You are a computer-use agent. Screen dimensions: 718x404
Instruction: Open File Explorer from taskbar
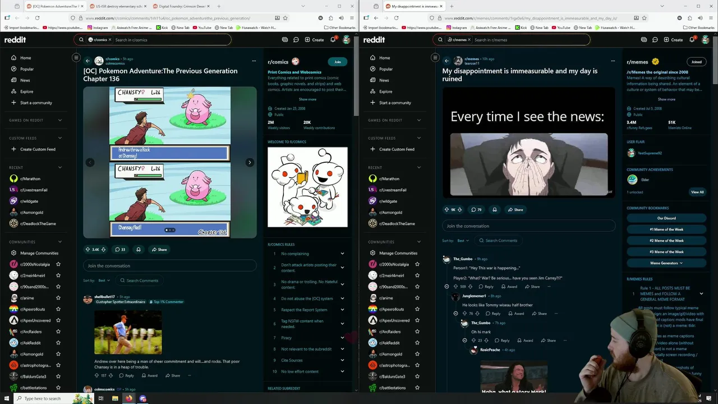(x=115, y=398)
